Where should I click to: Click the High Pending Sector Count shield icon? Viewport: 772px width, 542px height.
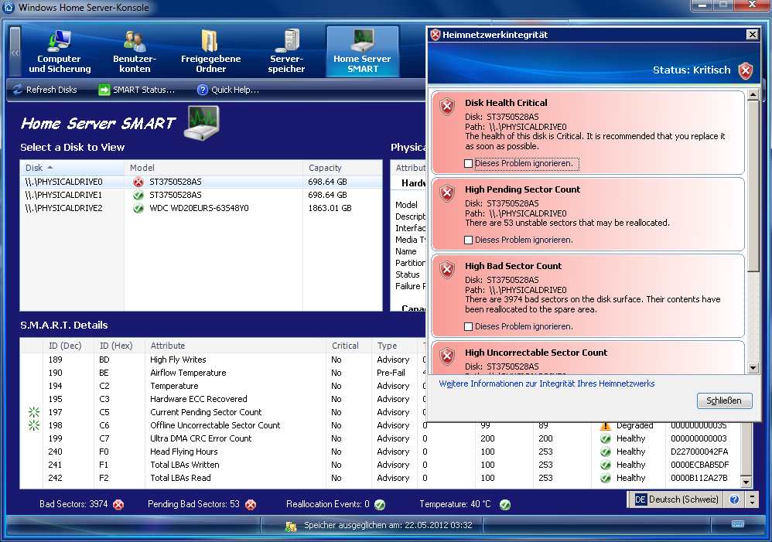447,193
